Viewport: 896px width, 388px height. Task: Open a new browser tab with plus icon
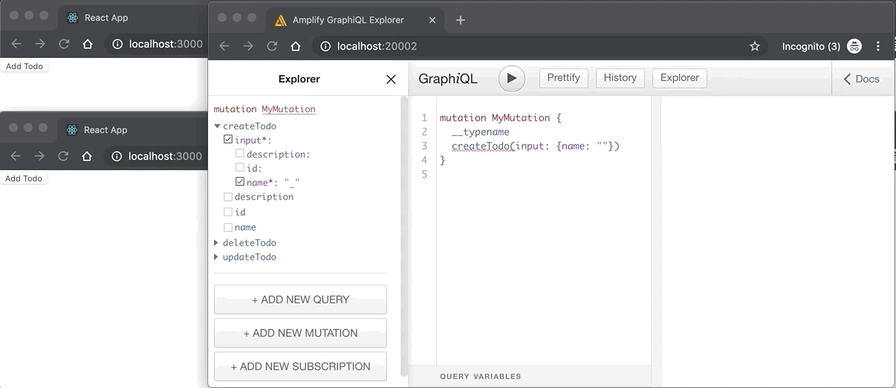[461, 20]
